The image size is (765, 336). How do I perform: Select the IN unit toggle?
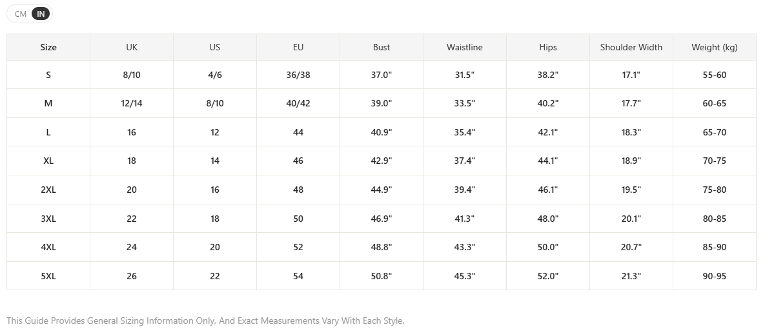(41, 14)
